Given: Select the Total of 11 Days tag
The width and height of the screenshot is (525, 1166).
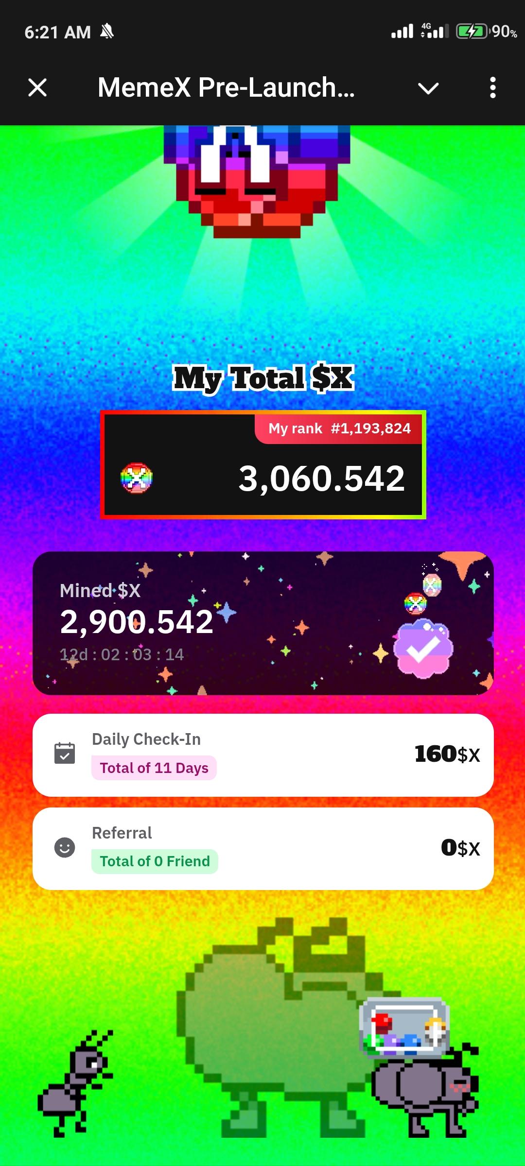Looking at the screenshot, I should coord(154,768).
